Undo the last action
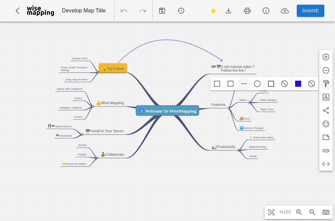The image size is (335, 221). [124, 11]
